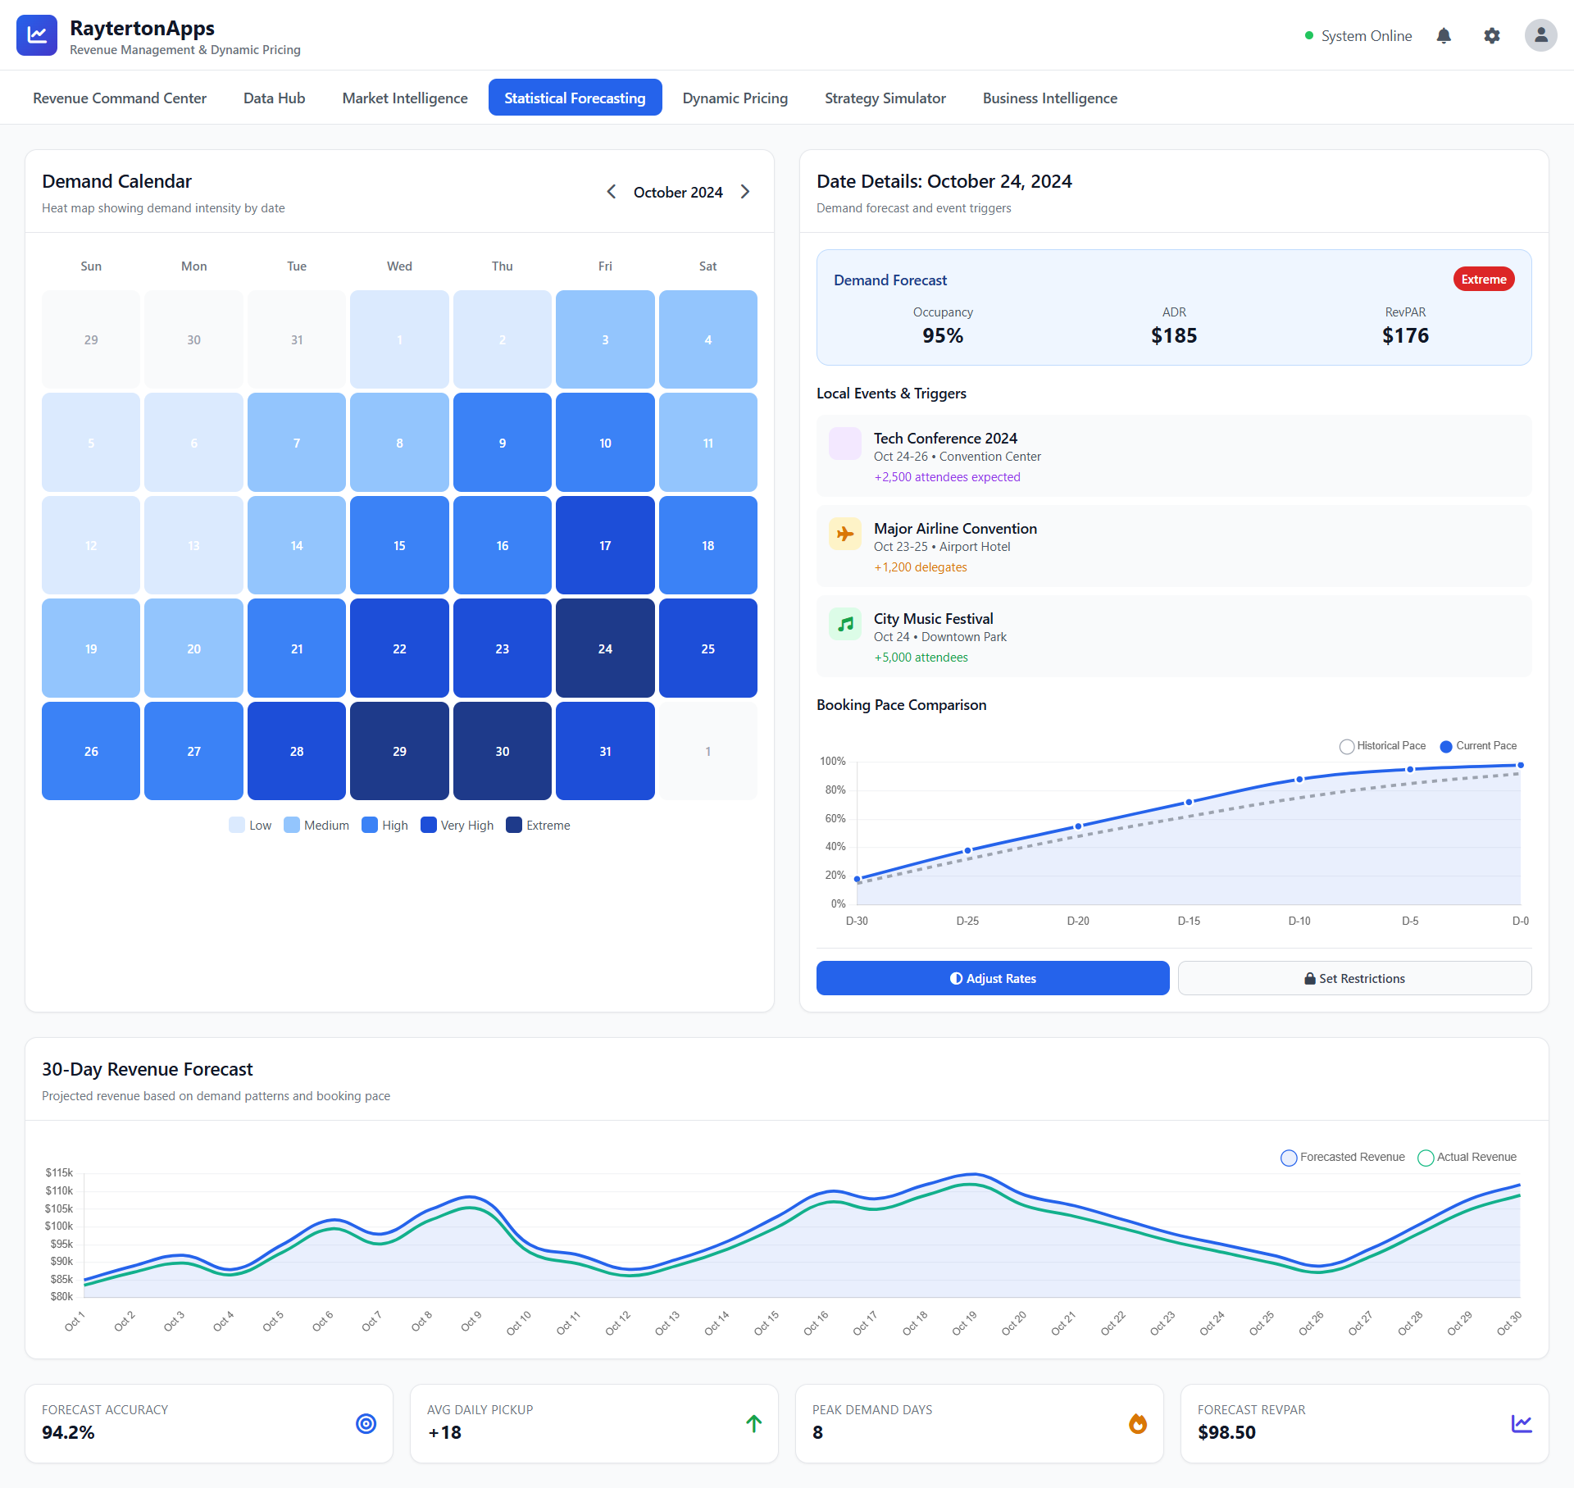Click the Set Restrictions button

[1354, 977]
